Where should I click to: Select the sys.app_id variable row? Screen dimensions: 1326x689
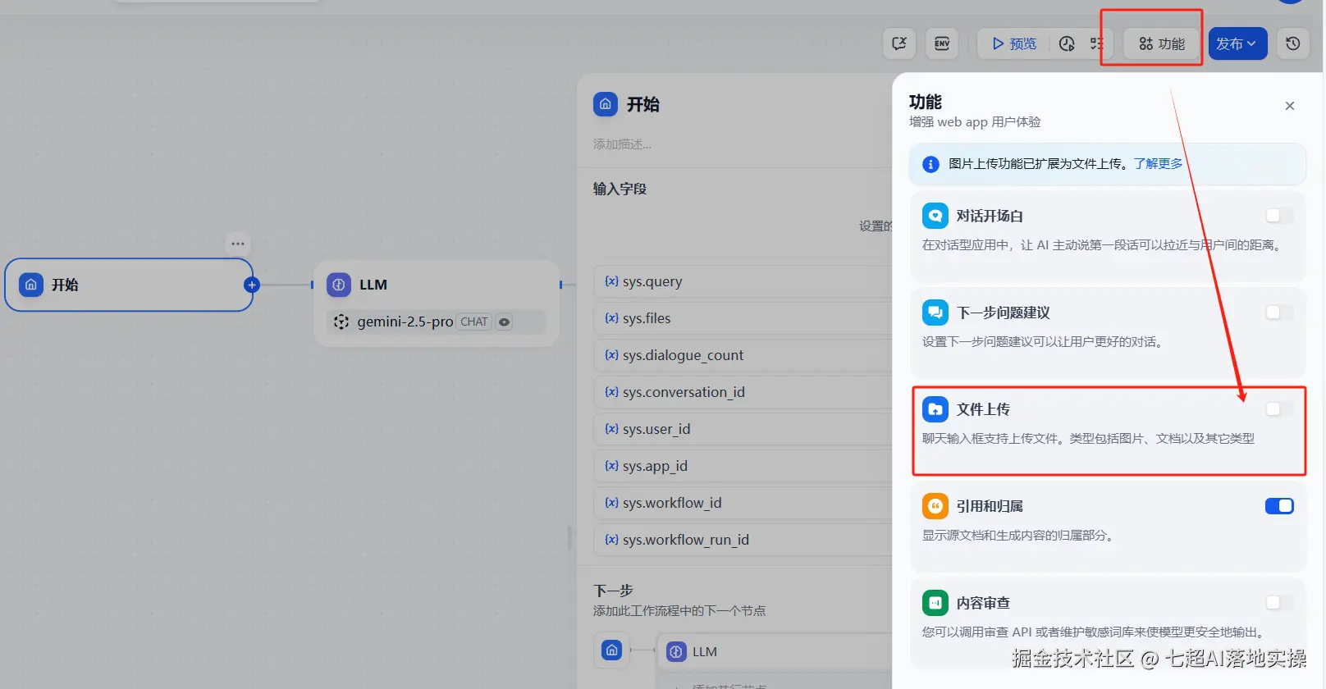click(743, 466)
